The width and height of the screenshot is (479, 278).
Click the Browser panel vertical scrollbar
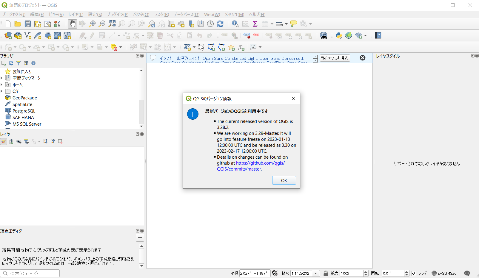tap(141, 98)
